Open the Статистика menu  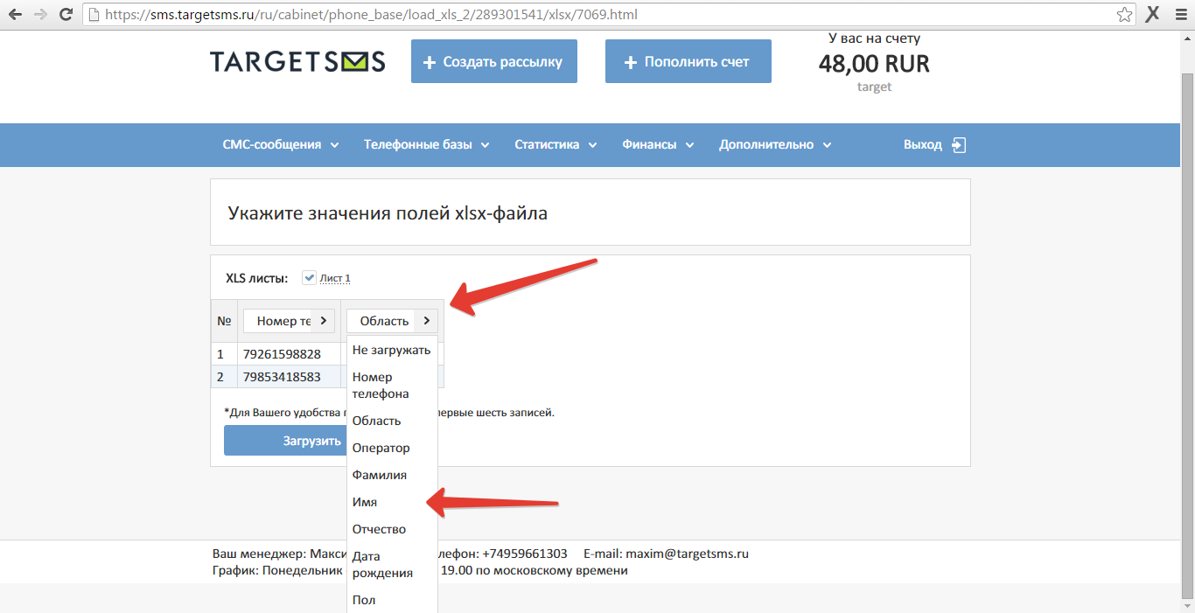[556, 145]
